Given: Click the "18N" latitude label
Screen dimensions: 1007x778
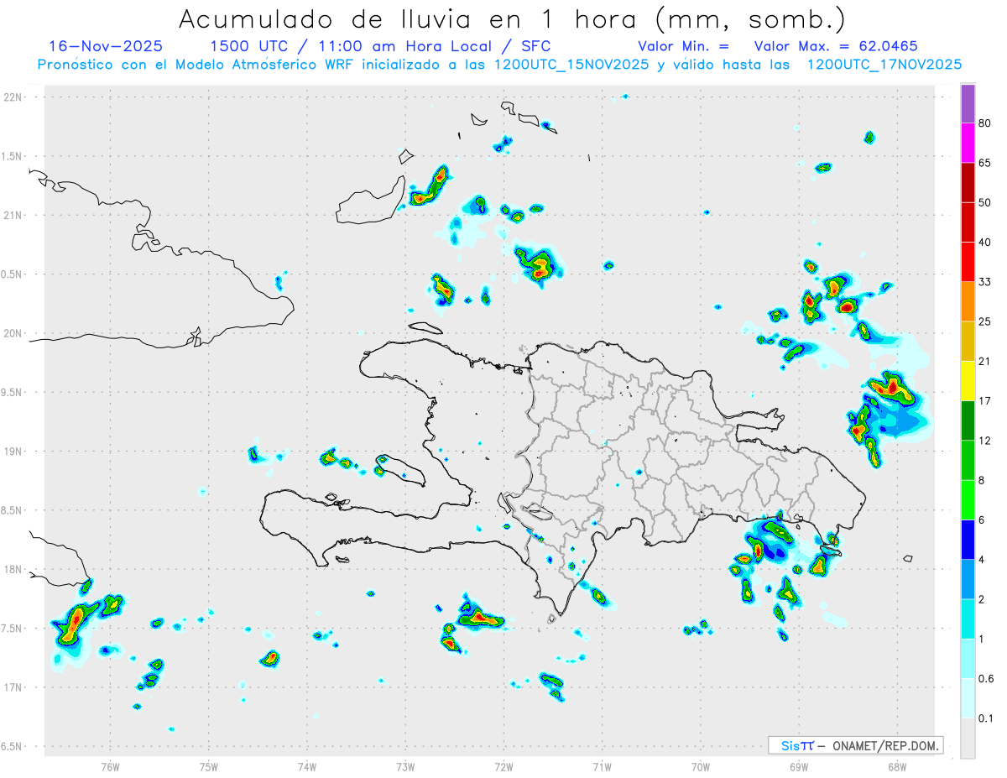Looking at the screenshot, I should 13,570.
